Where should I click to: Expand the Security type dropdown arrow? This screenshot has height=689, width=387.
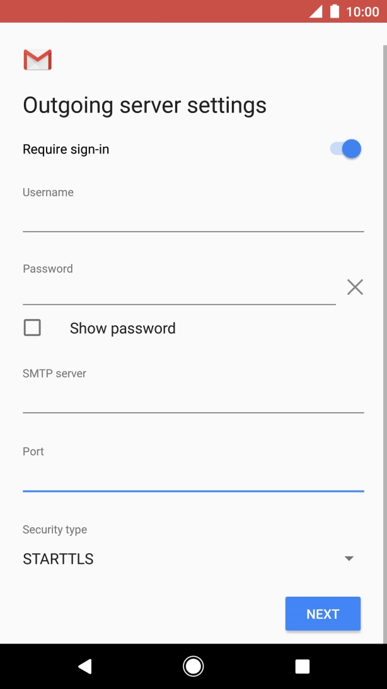349,558
